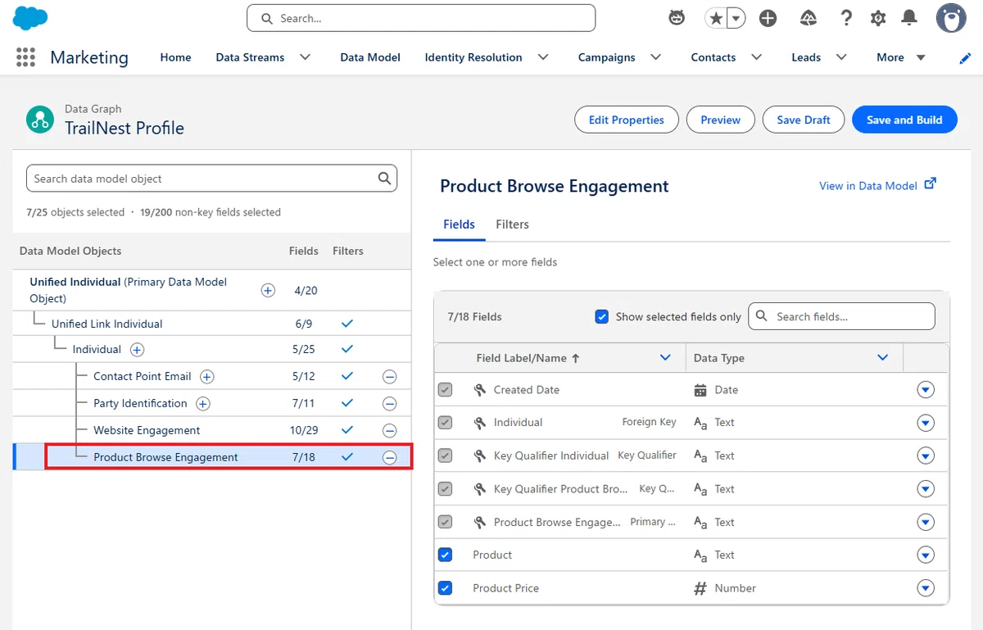
Task: Click Key Qualifier Individual row checkbox
Action: point(445,456)
